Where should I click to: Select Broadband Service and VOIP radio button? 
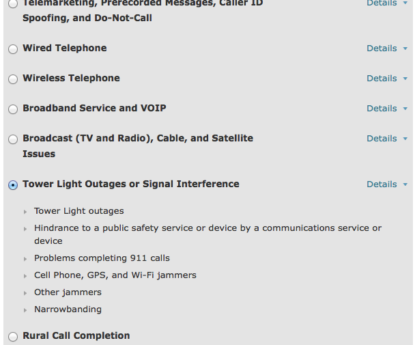tap(13, 109)
